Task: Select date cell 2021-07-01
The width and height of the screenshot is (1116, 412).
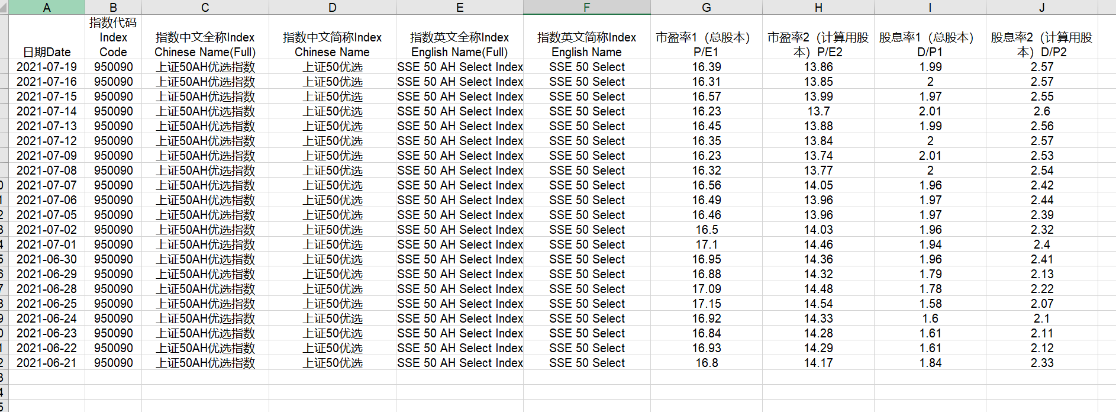Action: pyautogui.click(x=47, y=244)
